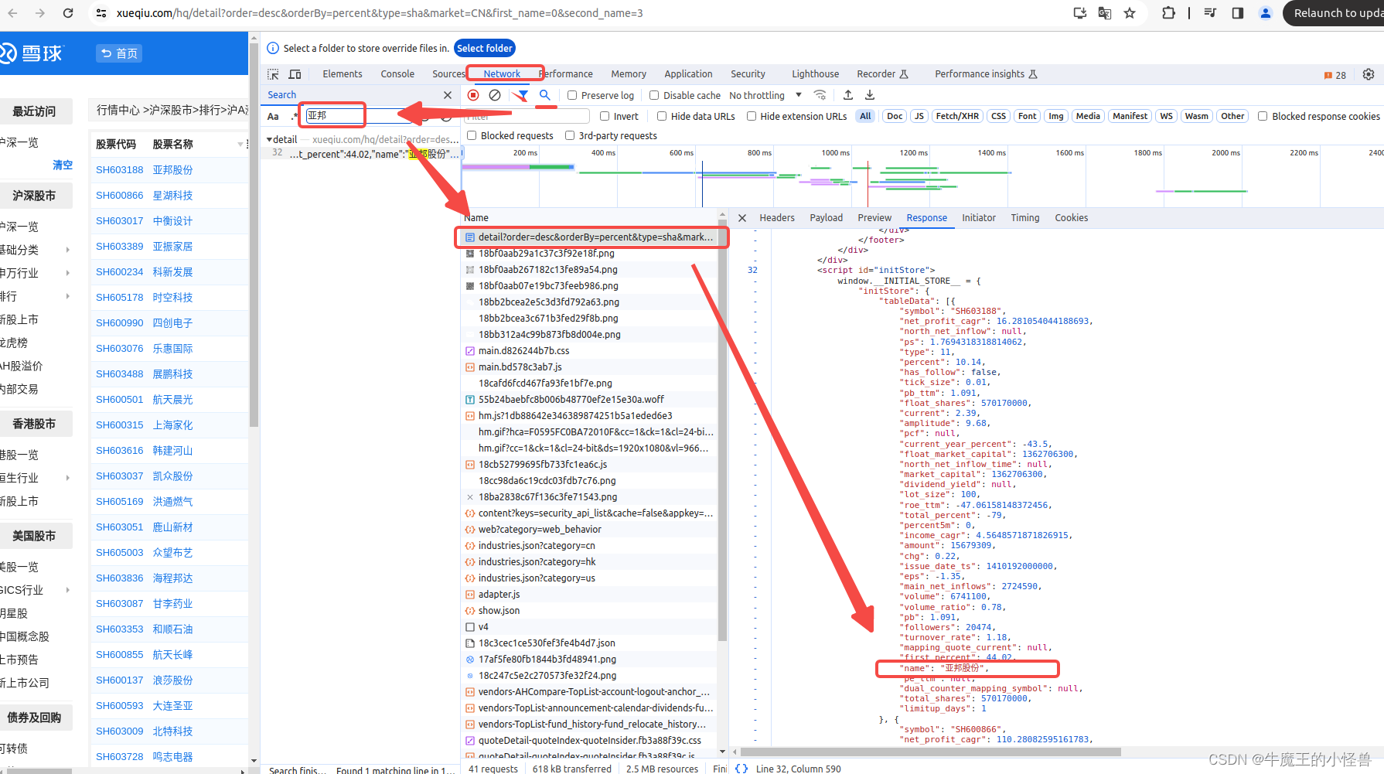This screenshot has width=1384, height=774.
Task: Enable Preserve log checkbox
Action: 572,95
